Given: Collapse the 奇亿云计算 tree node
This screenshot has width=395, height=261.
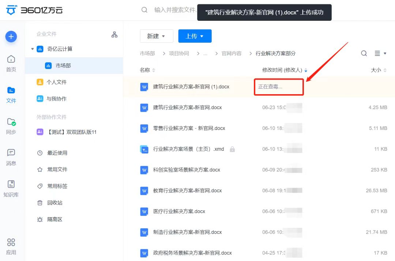Looking at the screenshot, I should 33,49.
